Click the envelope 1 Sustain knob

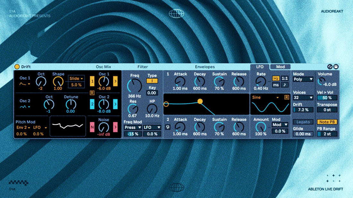pyautogui.click(x=219, y=82)
